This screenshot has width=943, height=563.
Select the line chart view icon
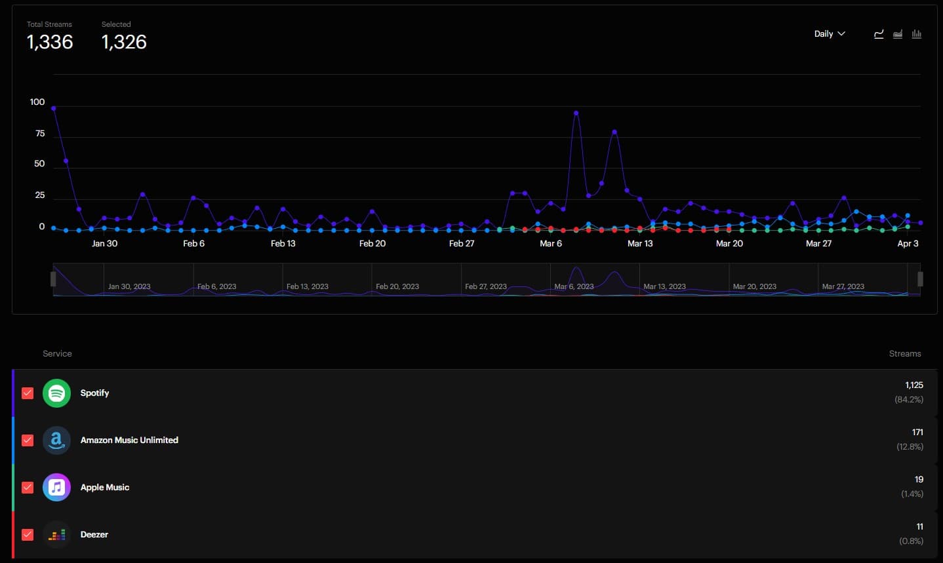point(879,33)
